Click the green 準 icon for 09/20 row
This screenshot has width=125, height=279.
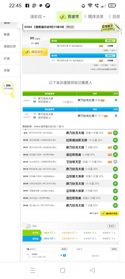click(x=116, y=155)
